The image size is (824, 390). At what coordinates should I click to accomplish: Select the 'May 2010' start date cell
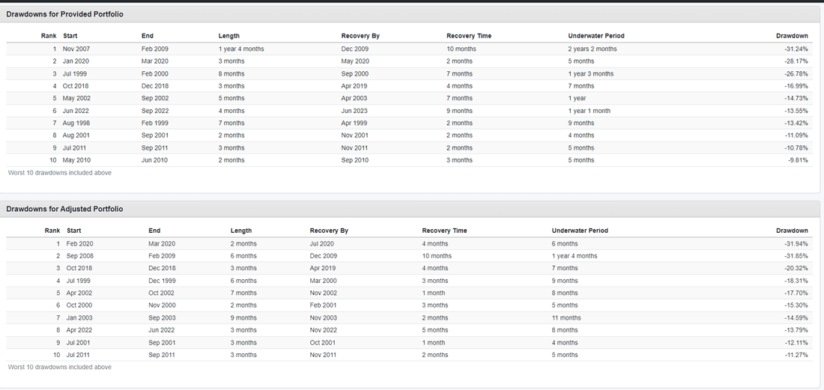click(x=76, y=160)
